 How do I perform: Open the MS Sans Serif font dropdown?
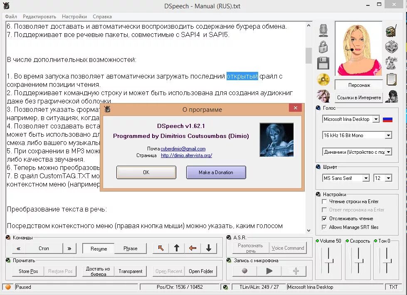click(x=366, y=178)
